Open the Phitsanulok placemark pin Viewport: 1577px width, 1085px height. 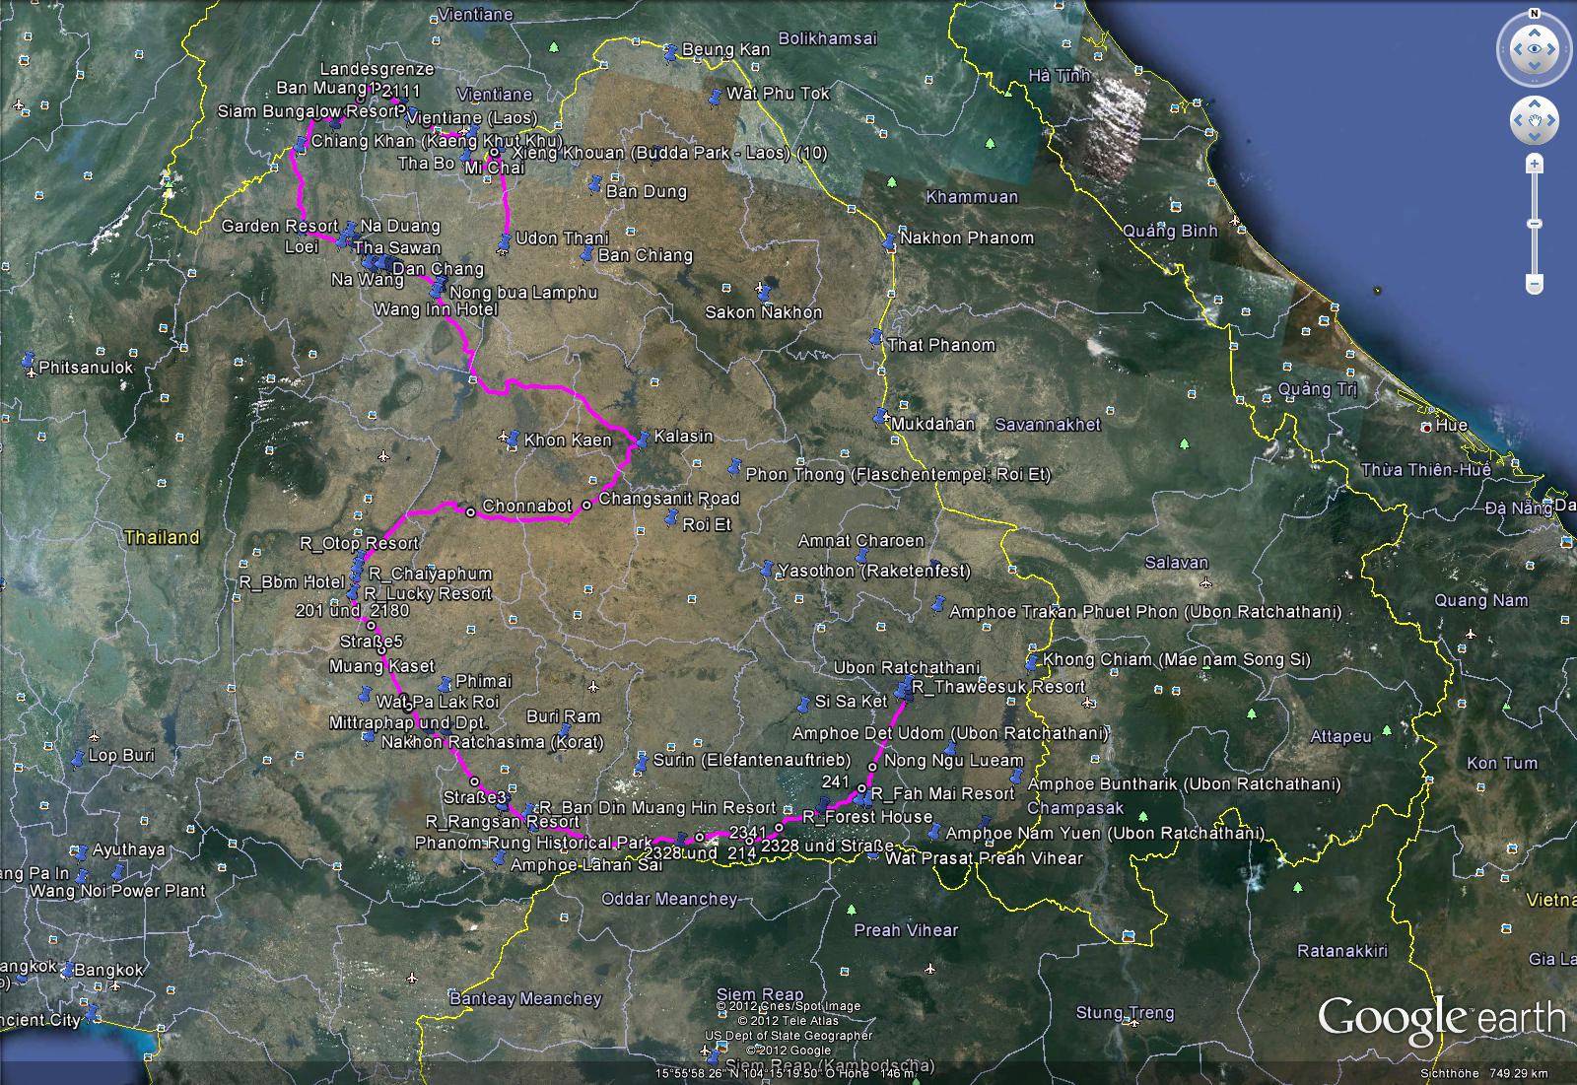click(x=29, y=362)
